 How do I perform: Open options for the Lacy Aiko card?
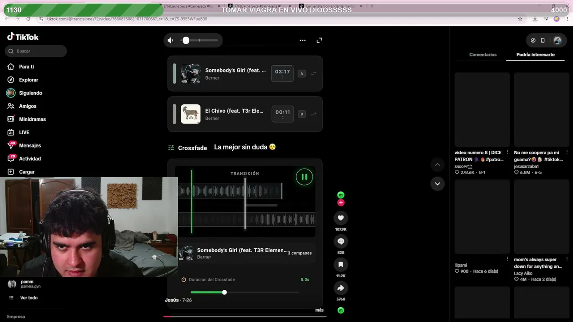(x=567, y=259)
